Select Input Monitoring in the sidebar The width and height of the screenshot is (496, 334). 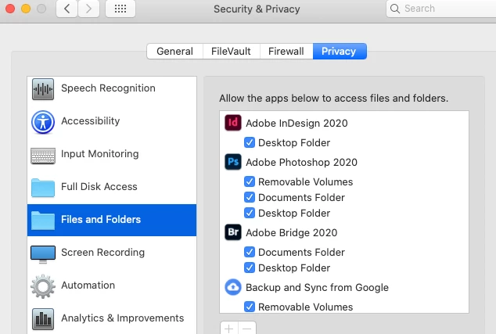[x=112, y=155]
